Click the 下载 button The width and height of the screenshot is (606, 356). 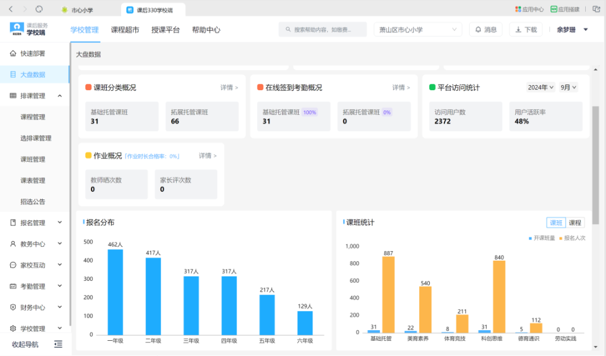click(x=526, y=30)
